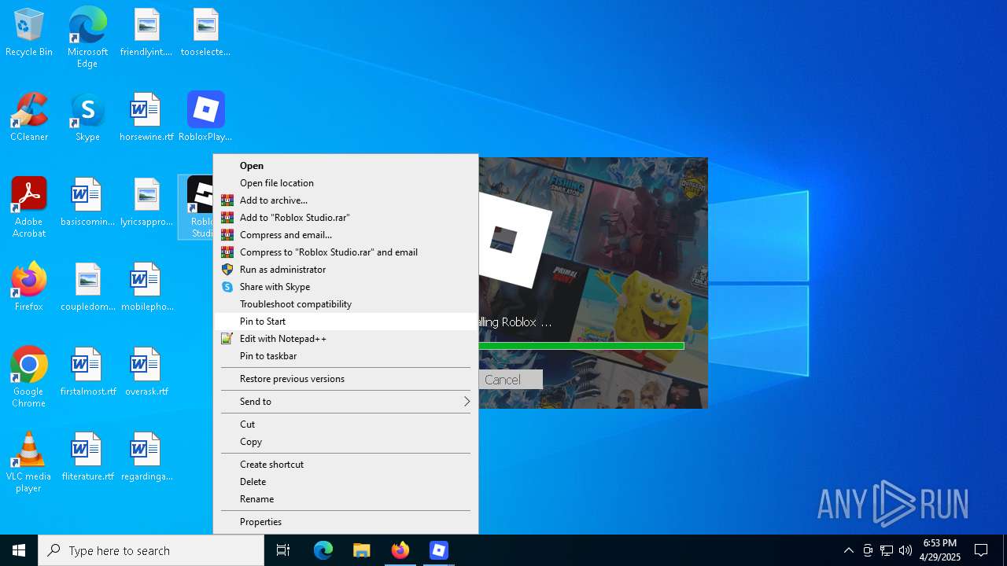Switch to Roblox installer taskbar icon
Image resolution: width=1007 pixels, height=566 pixels.
439,550
